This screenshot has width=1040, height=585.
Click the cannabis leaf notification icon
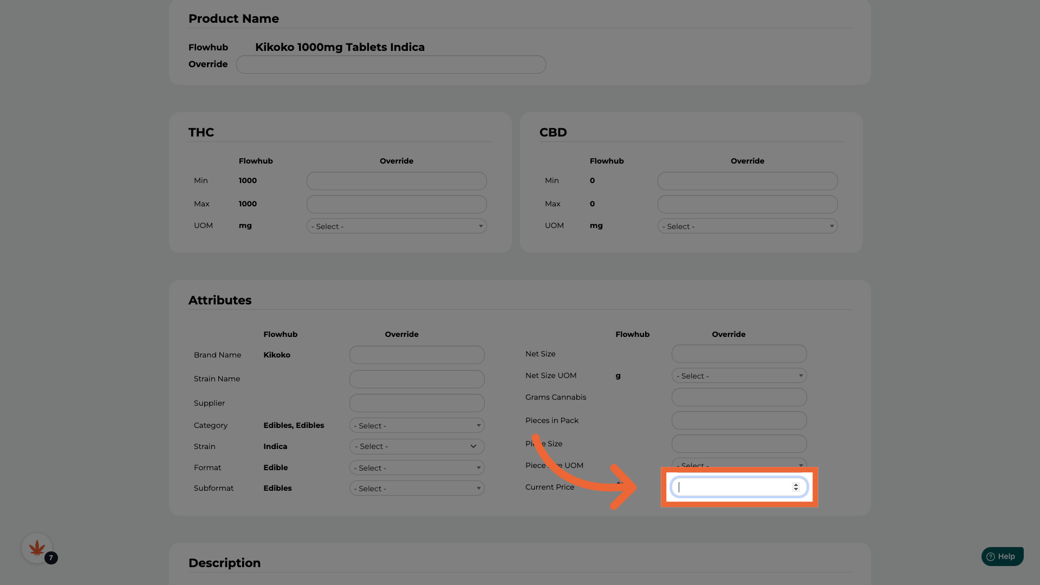tap(37, 548)
